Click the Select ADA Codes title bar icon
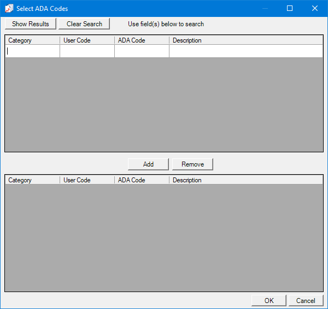The width and height of the screenshot is (328, 309). pos(9,8)
